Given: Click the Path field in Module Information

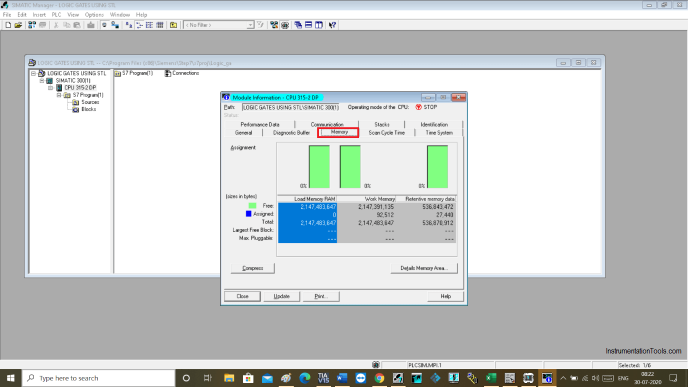Looking at the screenshot, I should point(290,107).
